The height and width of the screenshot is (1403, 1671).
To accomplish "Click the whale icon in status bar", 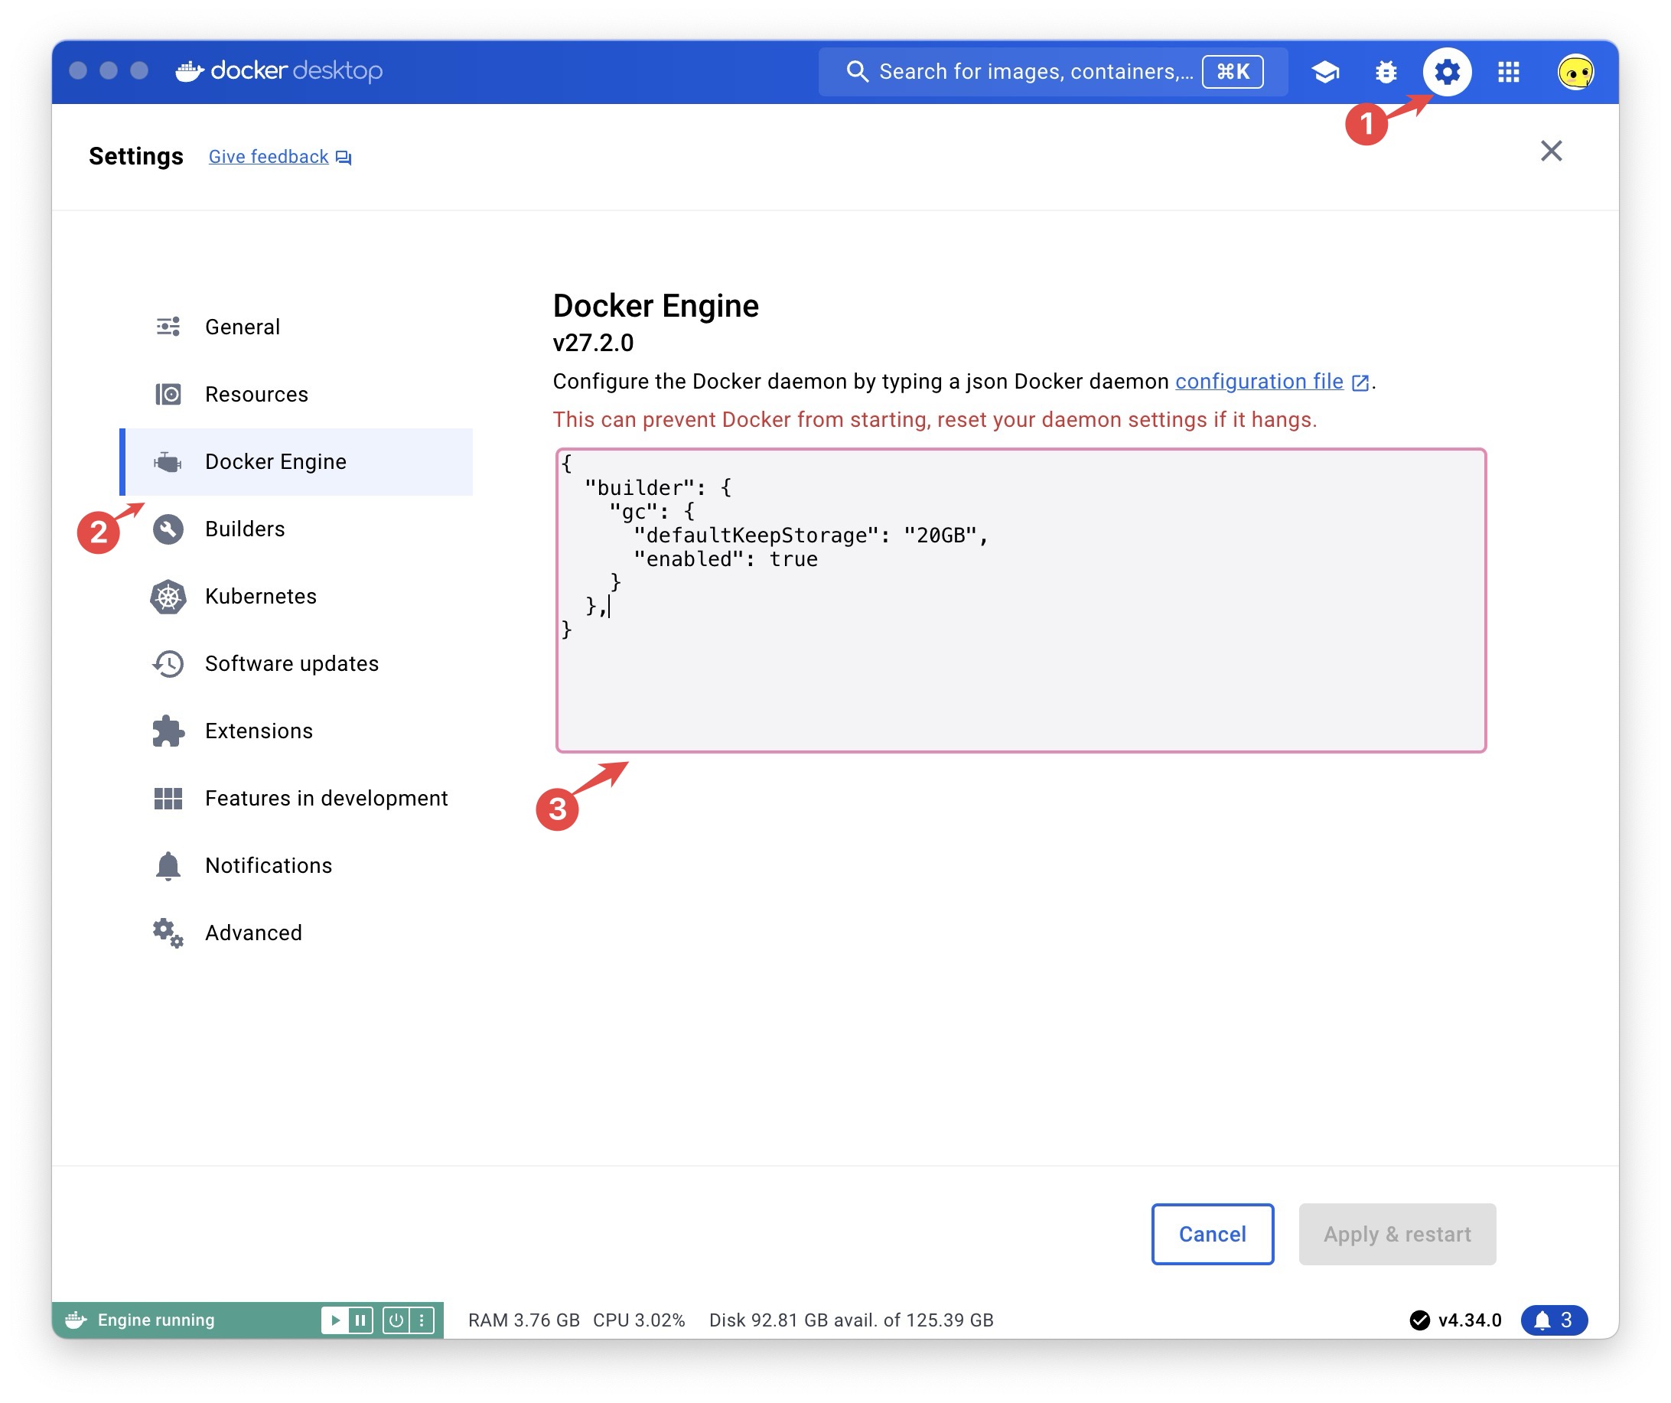I will point(76,1320).
